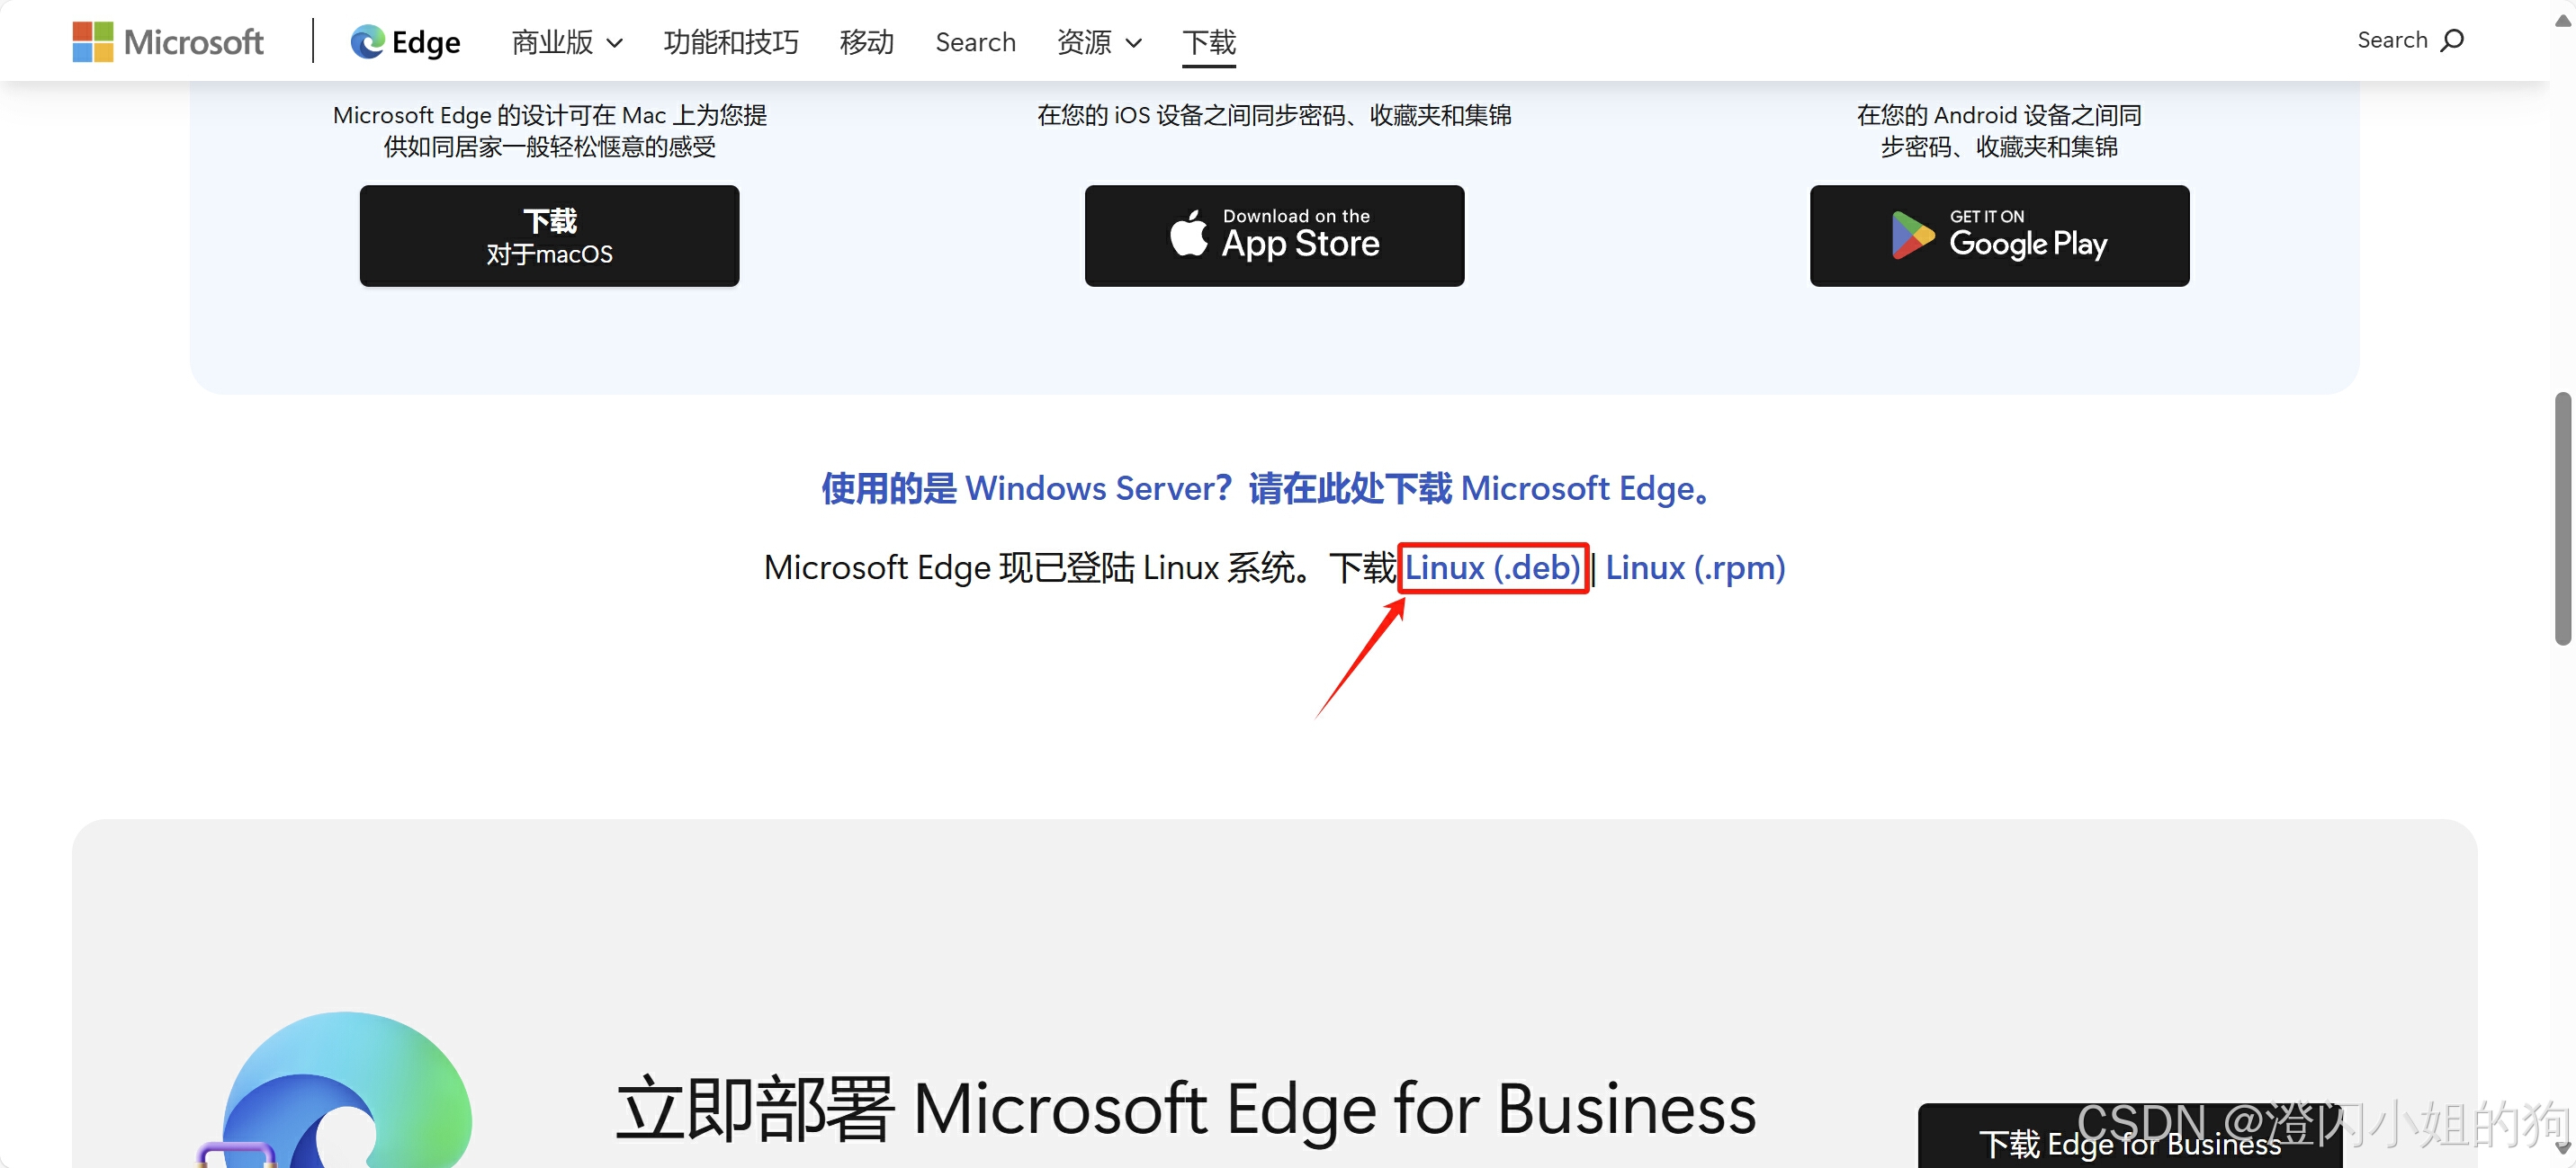Click the vertical scrollbar thumb
This screenshot has height=1168, width=2576.
click(2563, 520)
